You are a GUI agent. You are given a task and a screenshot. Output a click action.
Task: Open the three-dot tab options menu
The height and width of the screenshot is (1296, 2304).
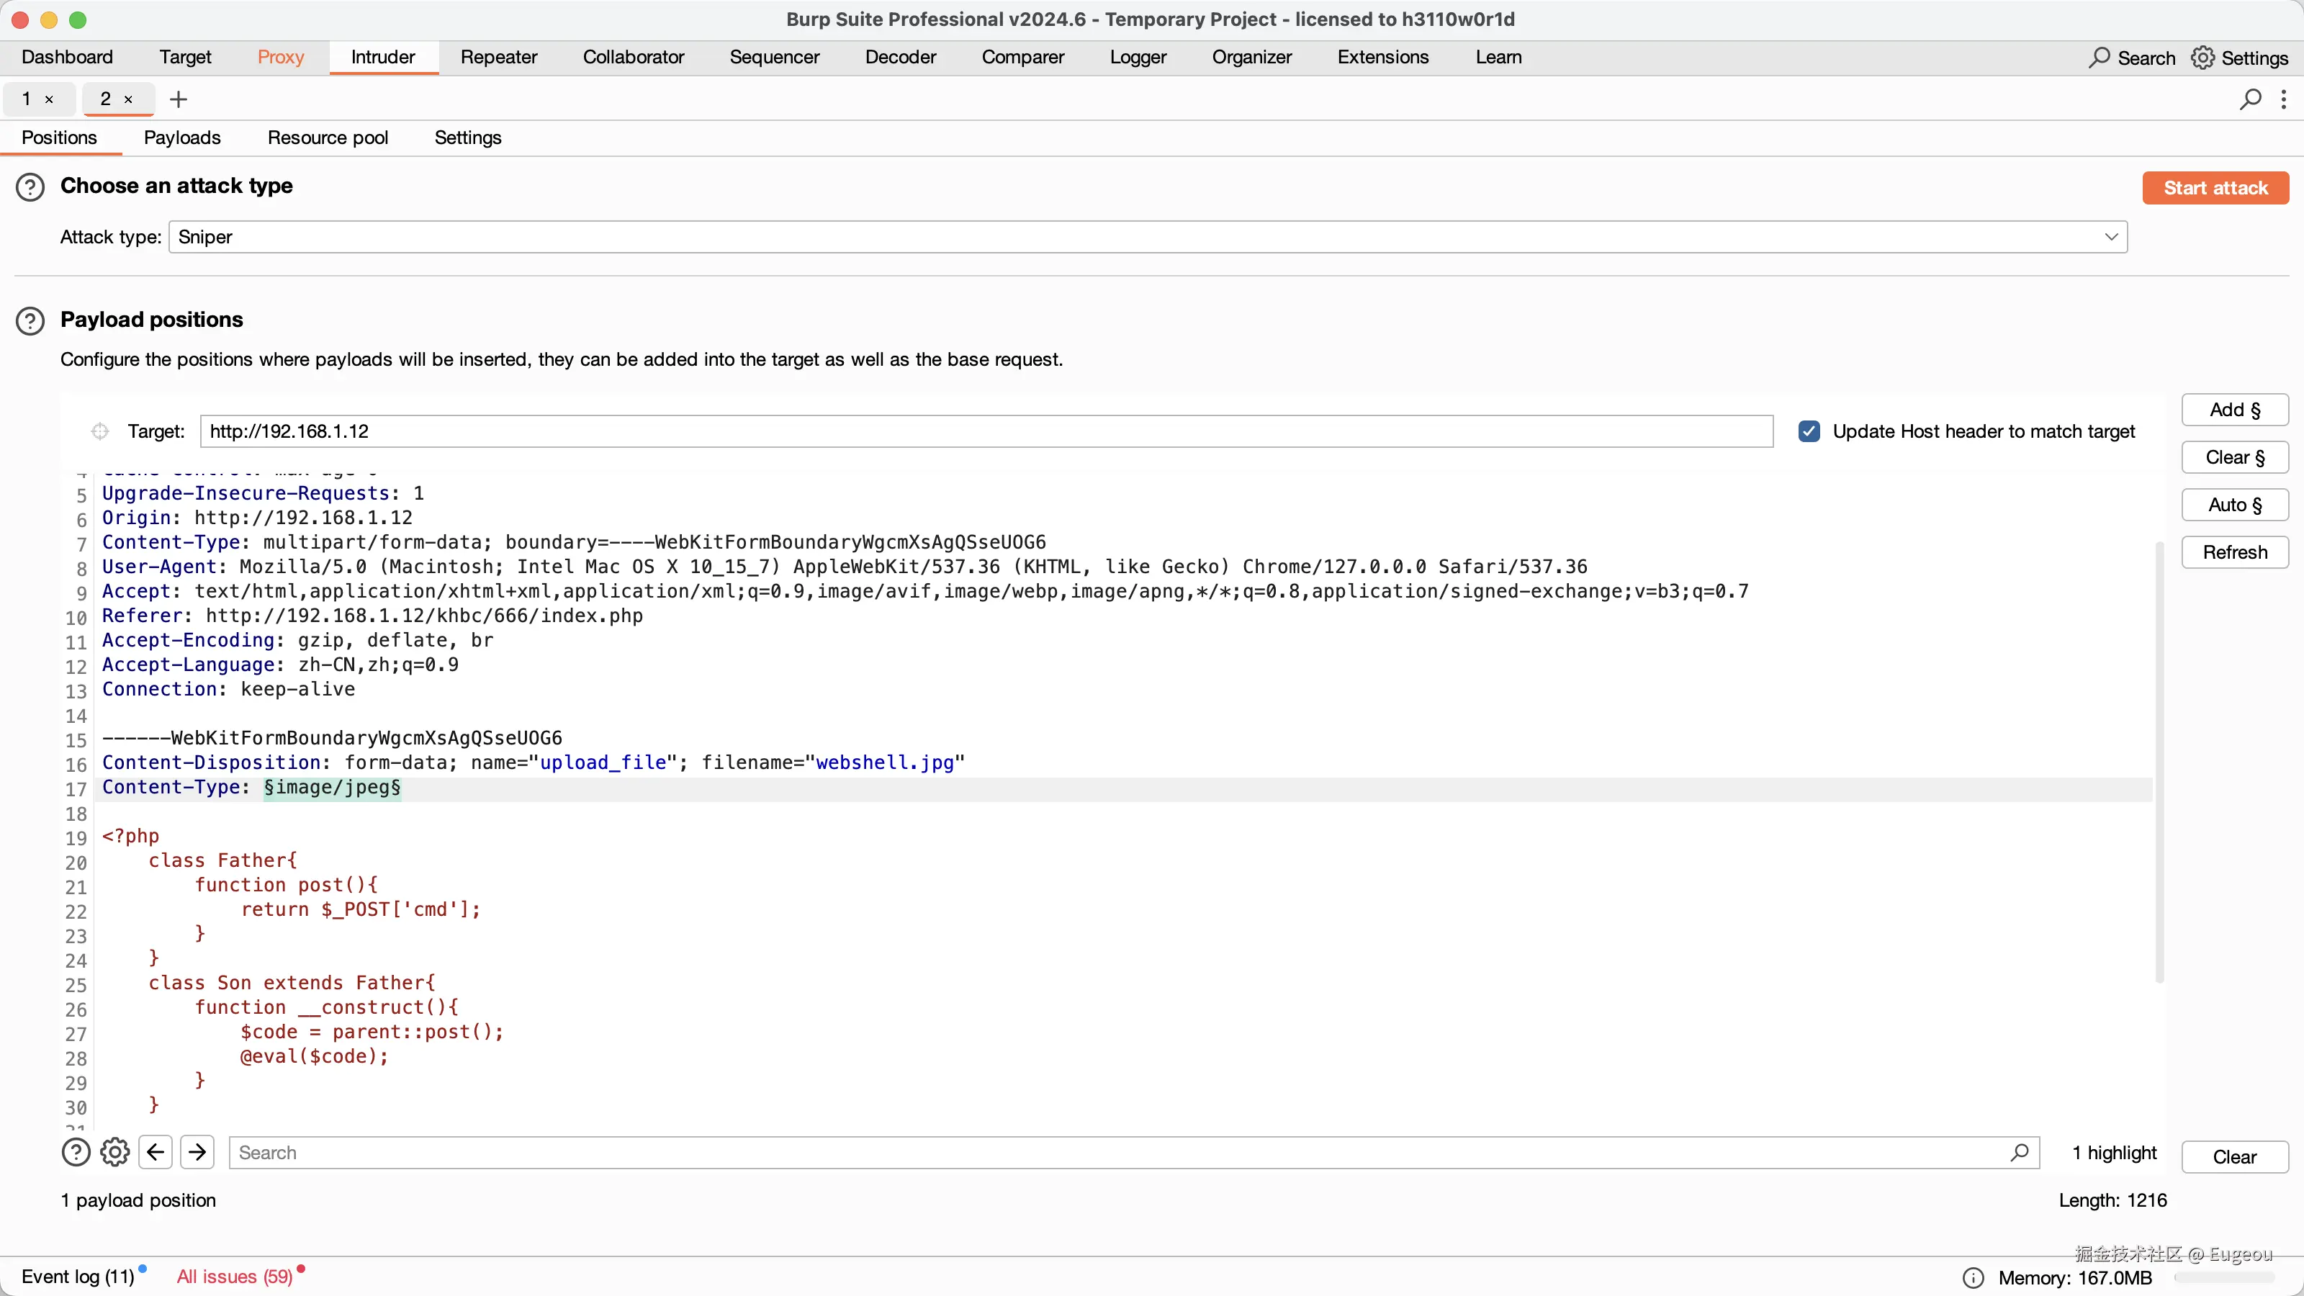click(2283, 99)
